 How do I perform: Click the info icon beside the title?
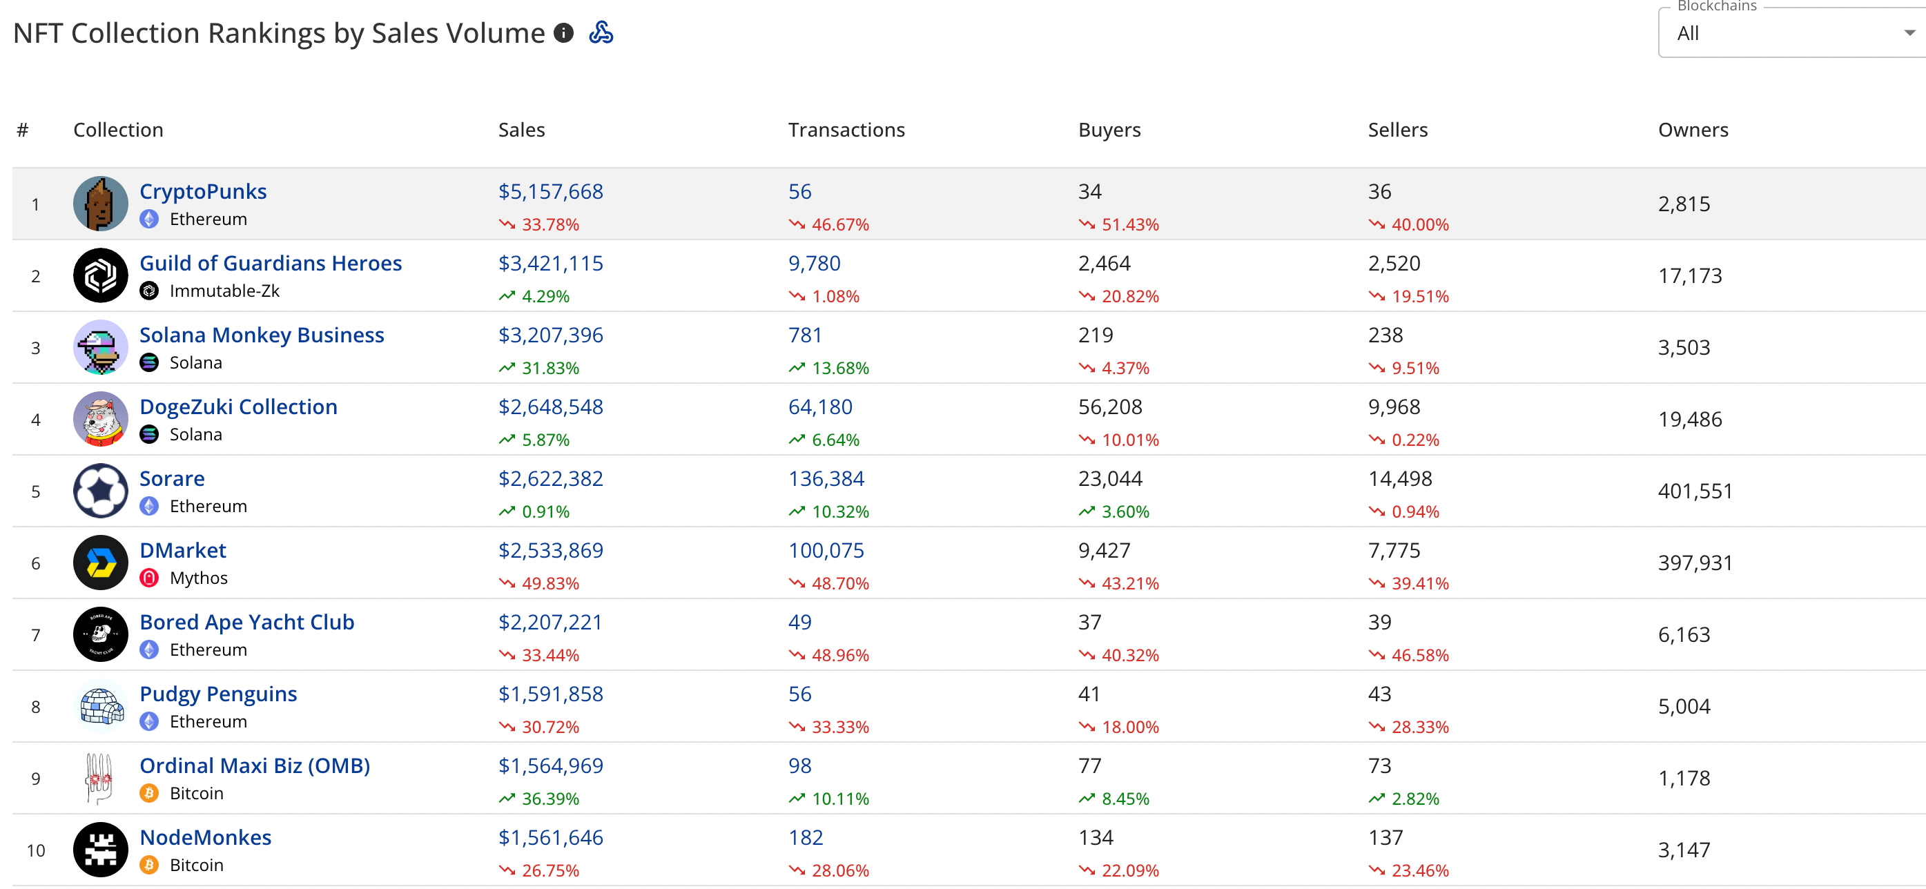pos(563,33)
